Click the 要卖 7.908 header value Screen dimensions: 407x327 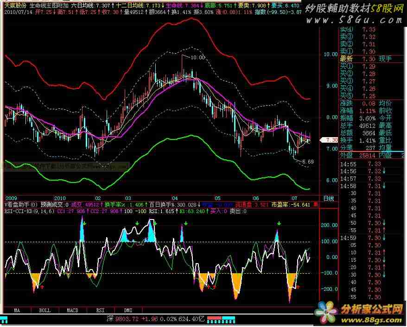[254, 6]
